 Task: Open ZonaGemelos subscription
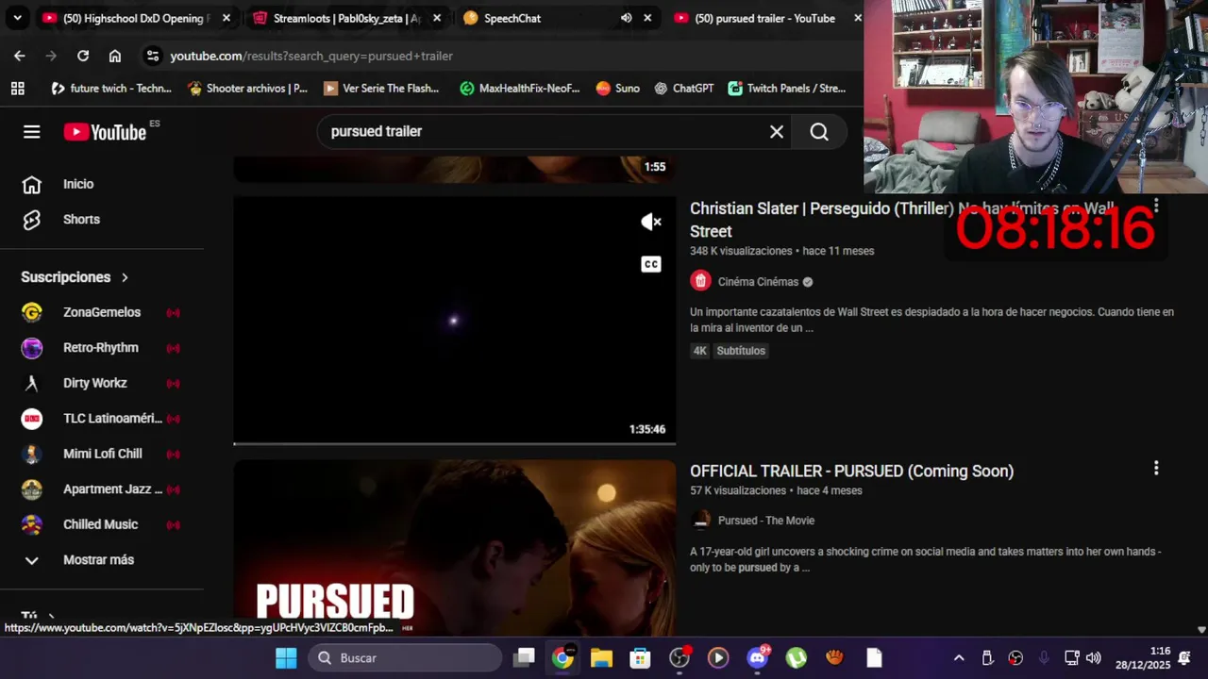(x=102, y=312)
